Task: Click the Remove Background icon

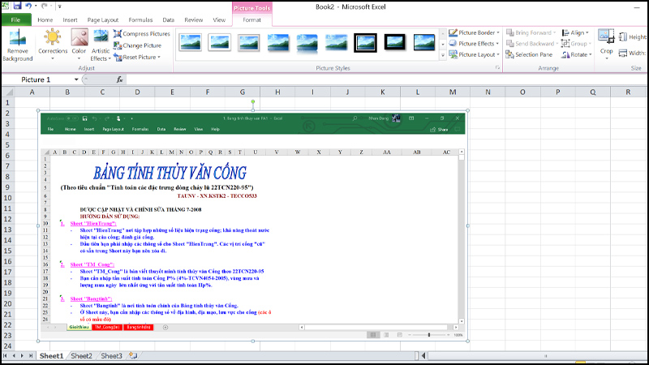Action: (x=18, y=45)
